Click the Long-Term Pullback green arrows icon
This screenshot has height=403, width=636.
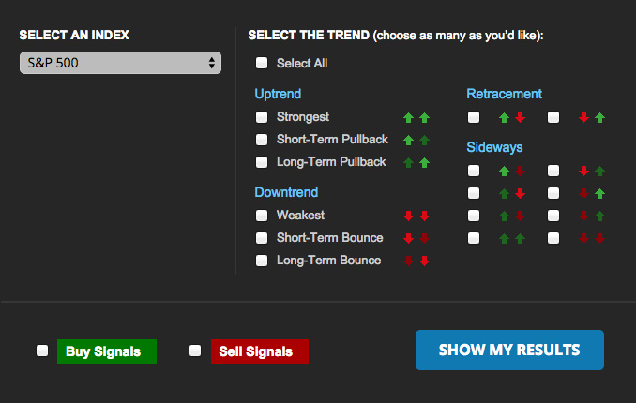point(416,162)
